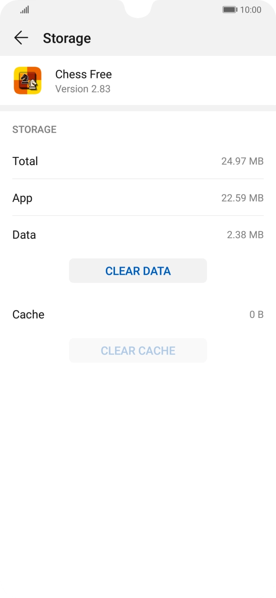The width and height of the screenshot is (276, 598).
Task: Tap the 24.97 MB total value
Action: pos(242,161)
